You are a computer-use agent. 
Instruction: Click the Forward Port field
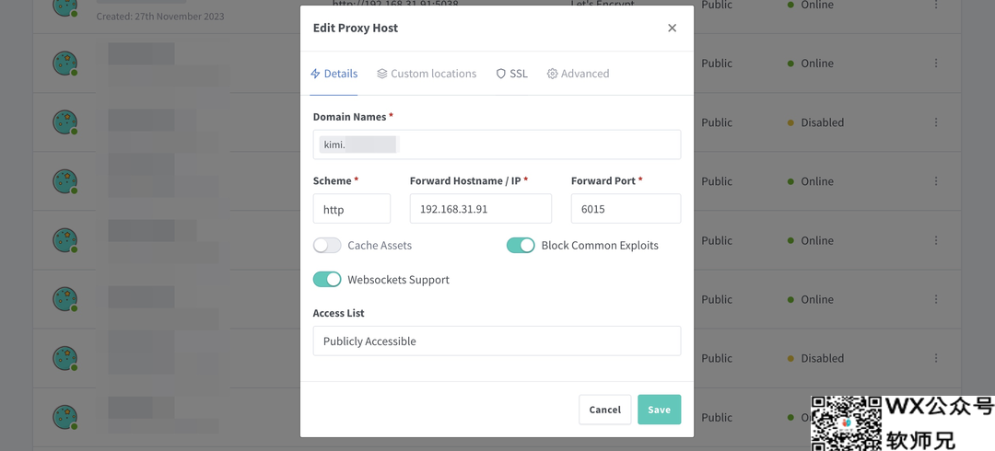point(626,209)
